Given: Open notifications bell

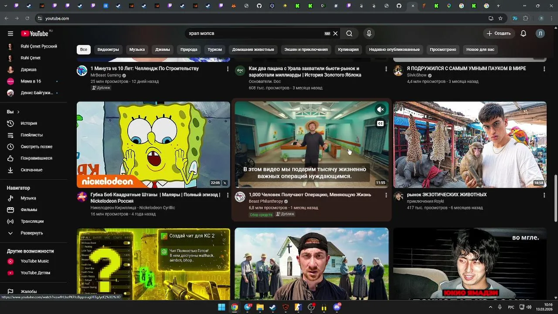Looking at the screenshot, I should click(524, 34).
